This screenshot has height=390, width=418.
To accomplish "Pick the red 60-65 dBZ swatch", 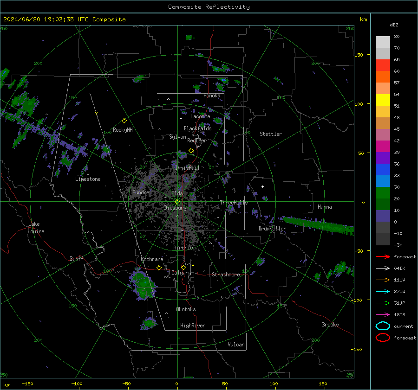I will tap(383, 65).
